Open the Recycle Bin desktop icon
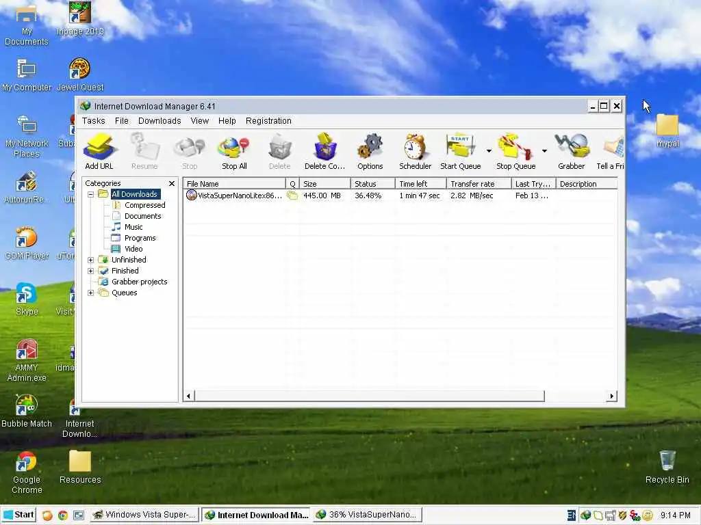 coord(667,466)
